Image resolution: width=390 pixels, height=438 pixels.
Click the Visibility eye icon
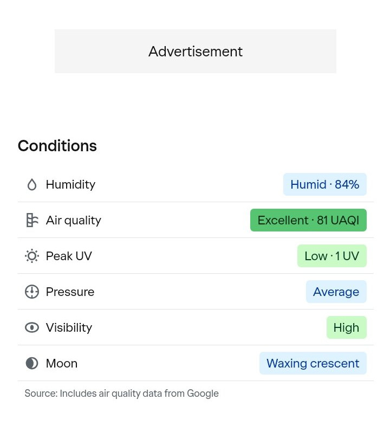(32, 327)
